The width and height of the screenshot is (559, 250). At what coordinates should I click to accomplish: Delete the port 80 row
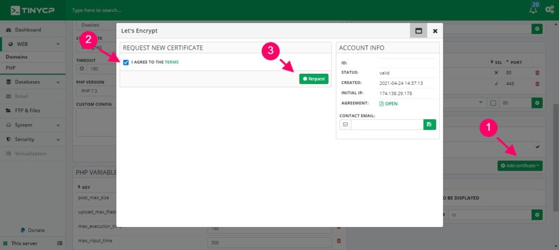point(537,73)
